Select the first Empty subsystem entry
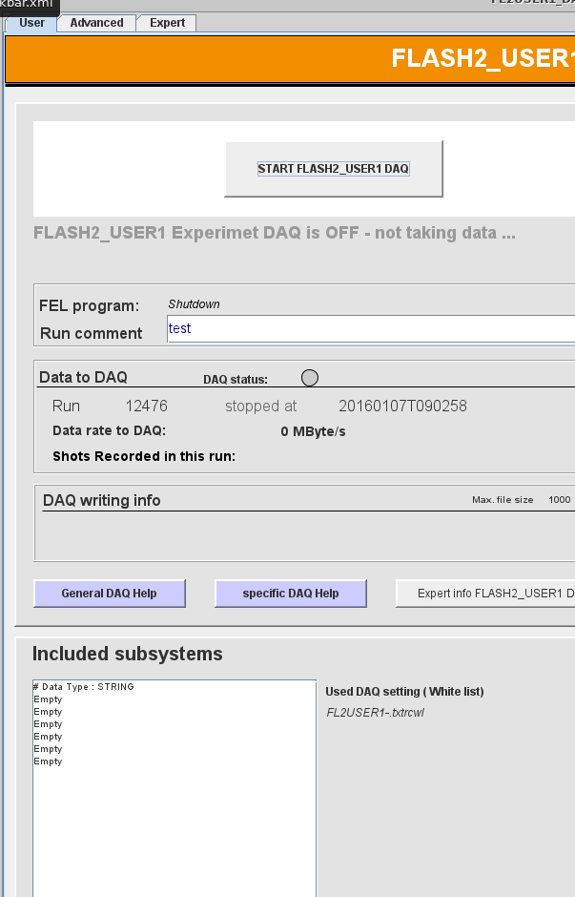575x897 pixels. [48, 699]
